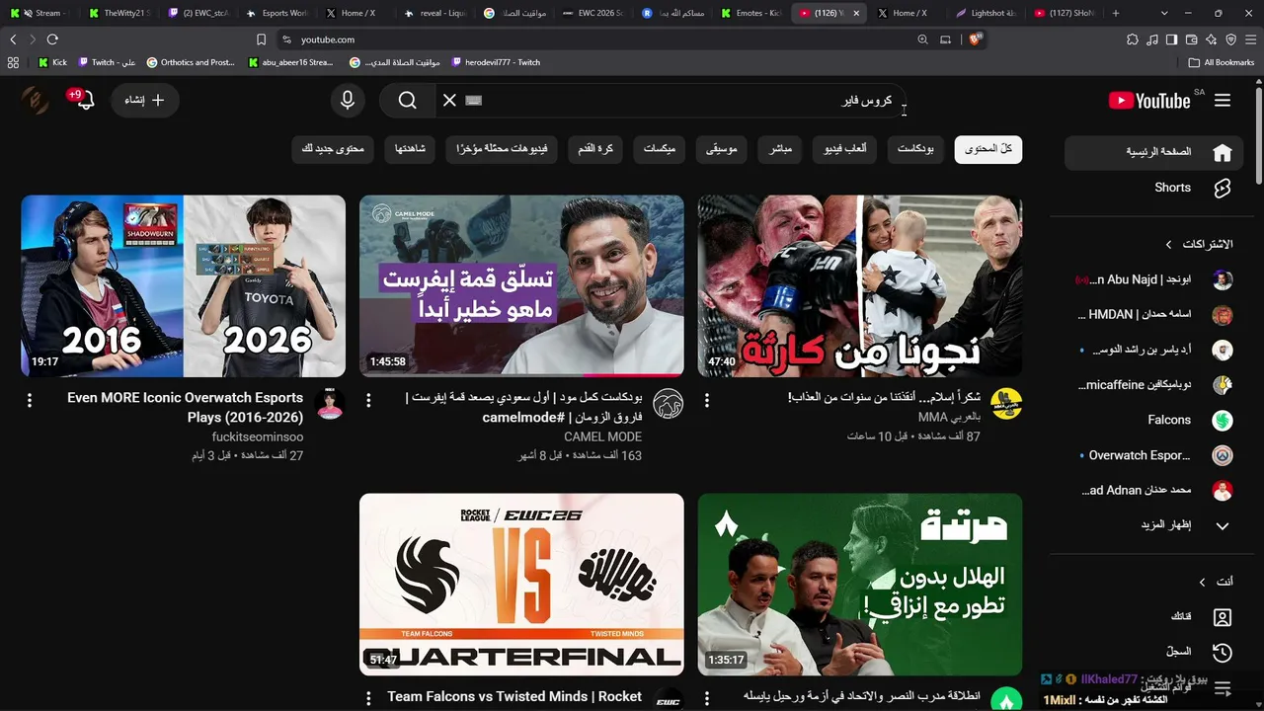Open Overwatch Esports subscription channel

1153,455
